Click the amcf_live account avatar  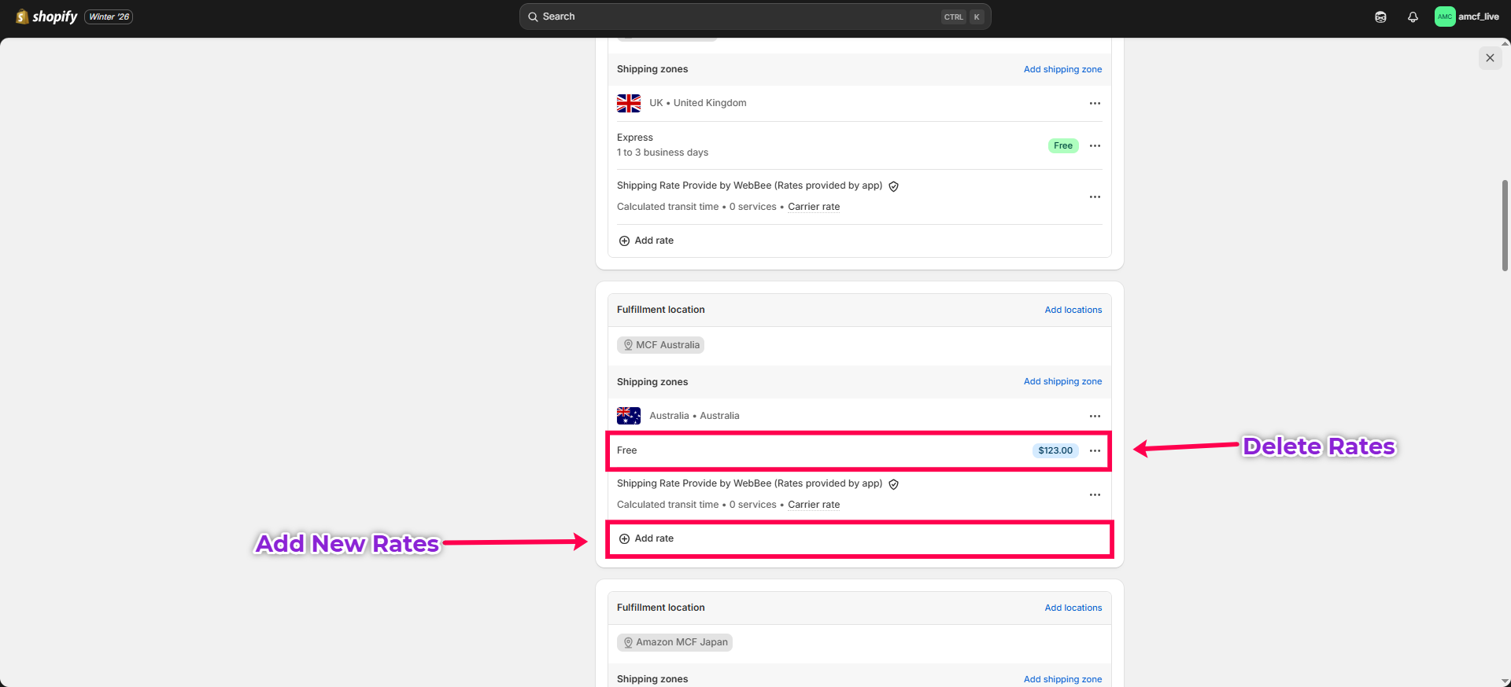(1445, 17)
